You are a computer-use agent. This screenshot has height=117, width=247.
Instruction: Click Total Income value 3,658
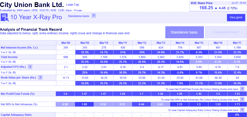[x=237, y=57]
